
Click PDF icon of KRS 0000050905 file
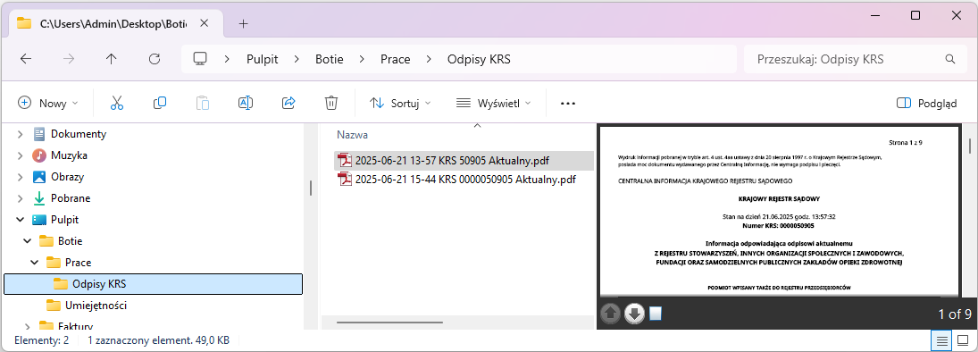click(344, 179)
